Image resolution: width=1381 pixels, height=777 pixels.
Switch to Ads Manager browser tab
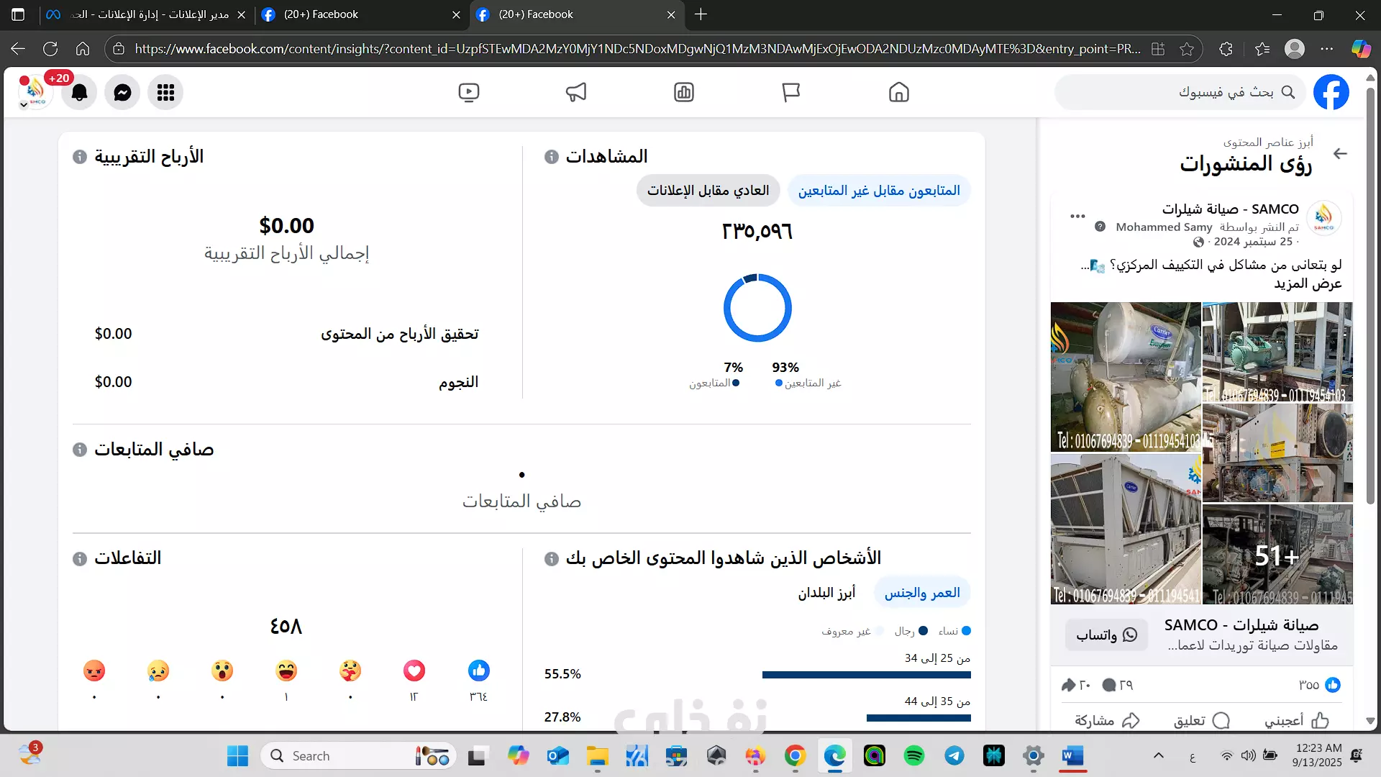click(x=147, y=14)
